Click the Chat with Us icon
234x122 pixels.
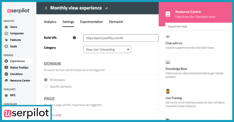168,37
